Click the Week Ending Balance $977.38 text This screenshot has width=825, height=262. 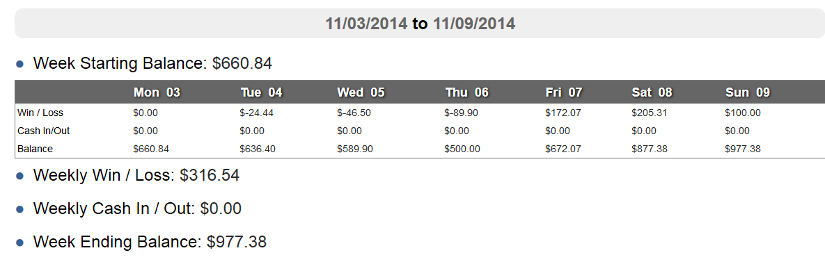coord(150,242)
